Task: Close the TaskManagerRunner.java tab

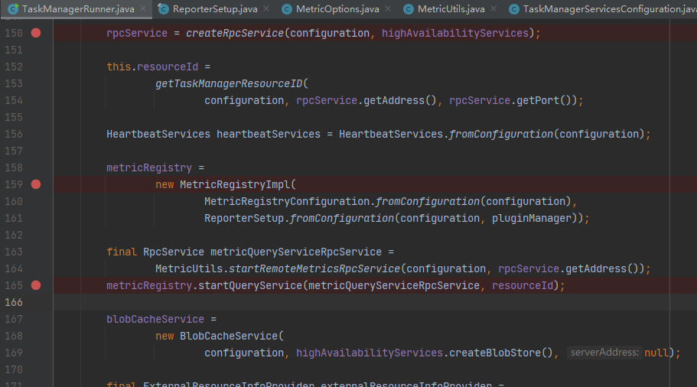Action: click(x=143, y=9)
